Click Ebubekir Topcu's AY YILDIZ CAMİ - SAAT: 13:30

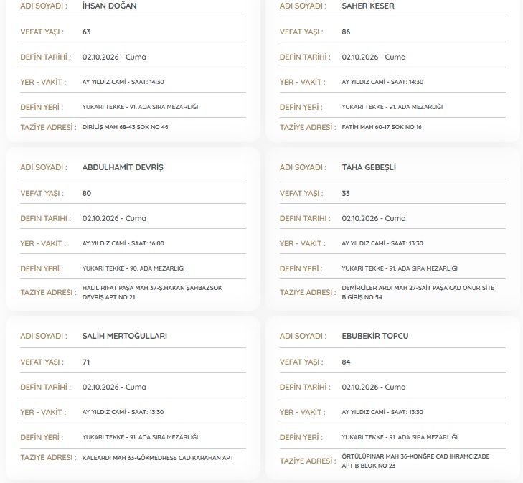[x=382, y=412]
